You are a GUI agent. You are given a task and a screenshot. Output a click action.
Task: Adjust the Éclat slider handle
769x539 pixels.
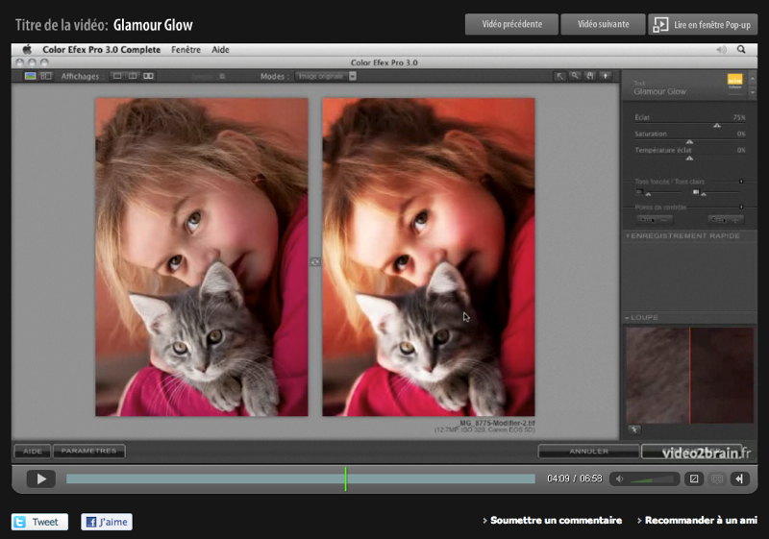[x=717, y=126]
